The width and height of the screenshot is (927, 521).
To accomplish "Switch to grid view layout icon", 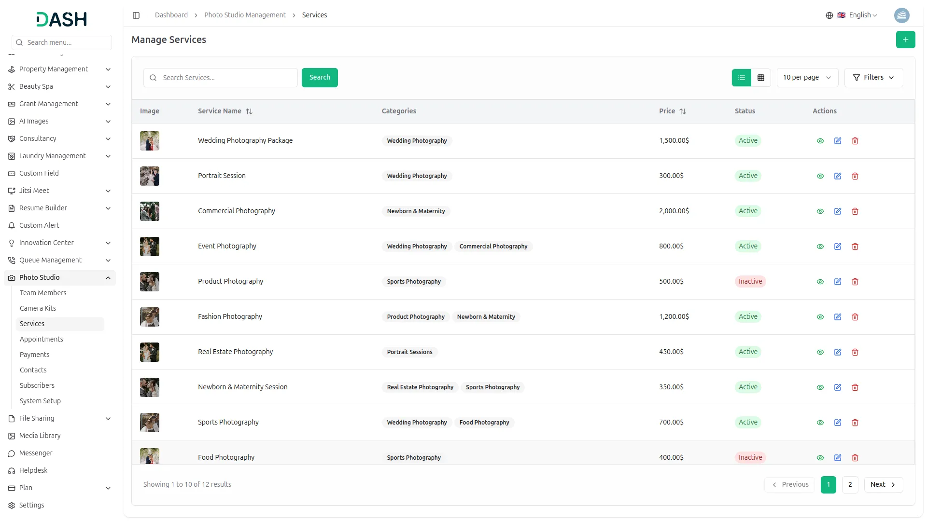I will [761, 77].
